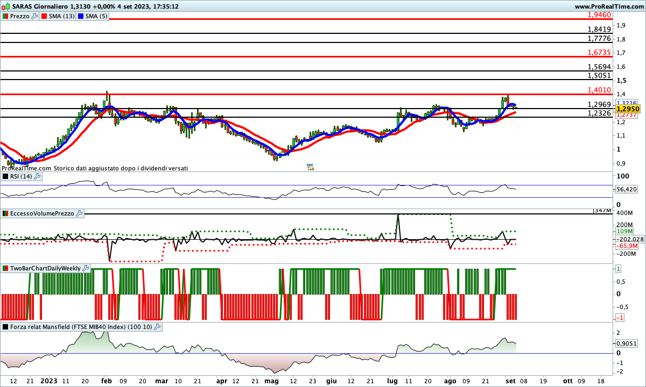This screenshot has height=387, width=646.
Task: Open the www.ProRealTime.com link
Action: click(x=609, y=6)
